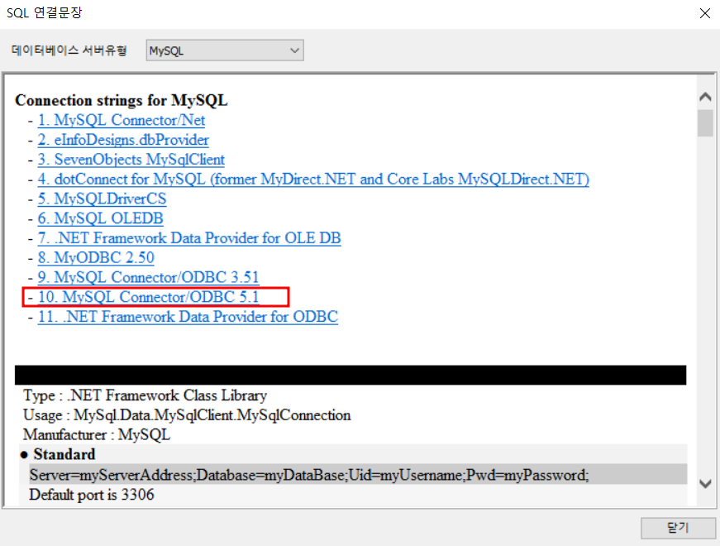Click the scrollbar down arrow
This screenshot has height=546, width=720.
[705, 483]
